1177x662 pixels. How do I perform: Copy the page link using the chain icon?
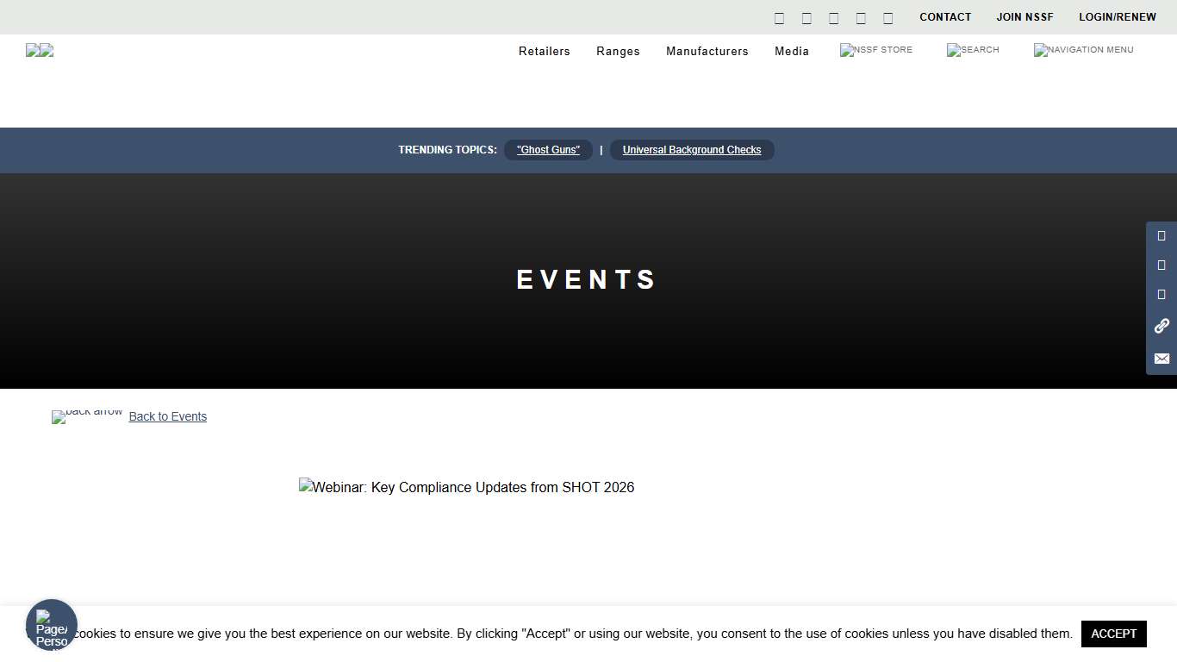coord(1161,325)
